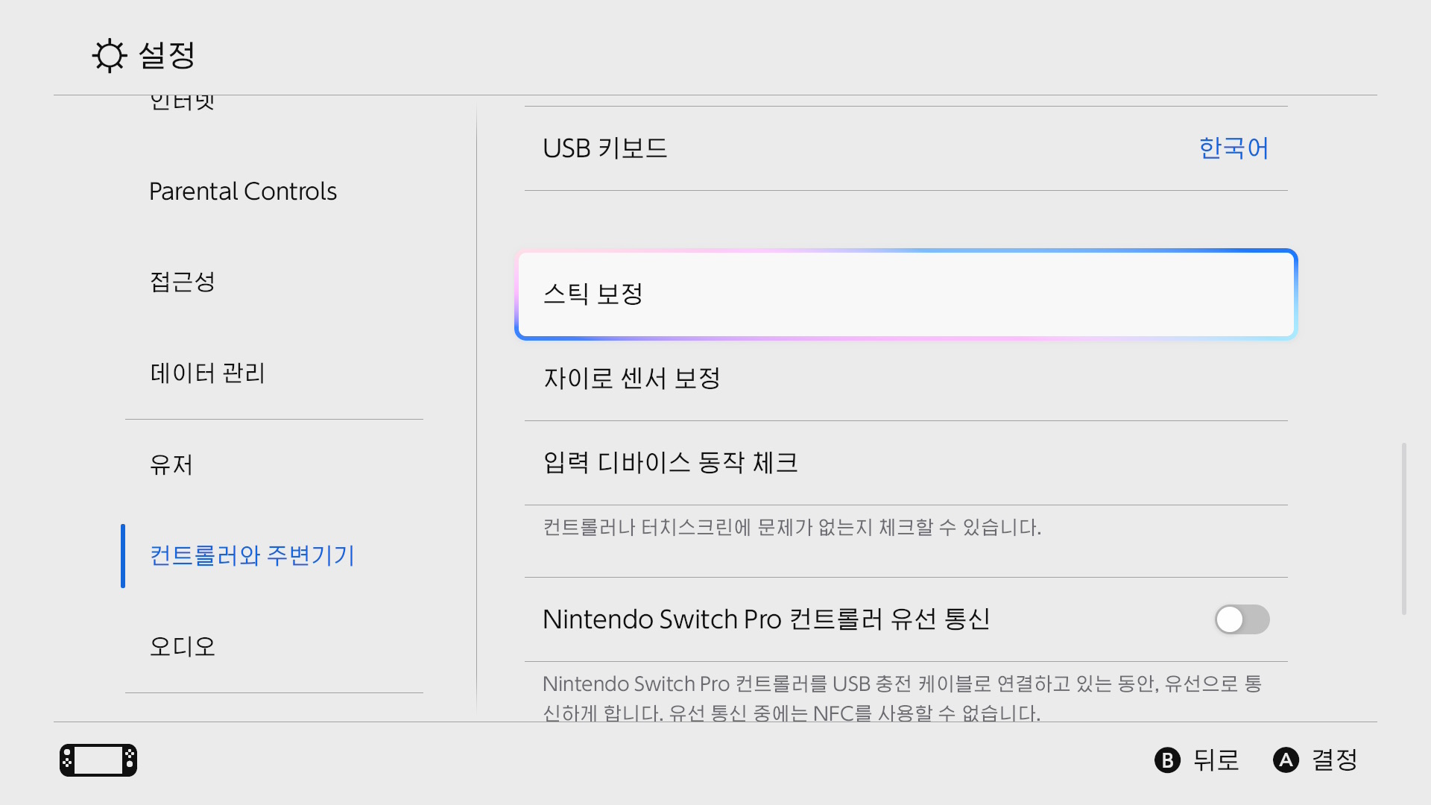Click the settings gear icon
This screenshot has width=1431, height=805.
point(110,55)
